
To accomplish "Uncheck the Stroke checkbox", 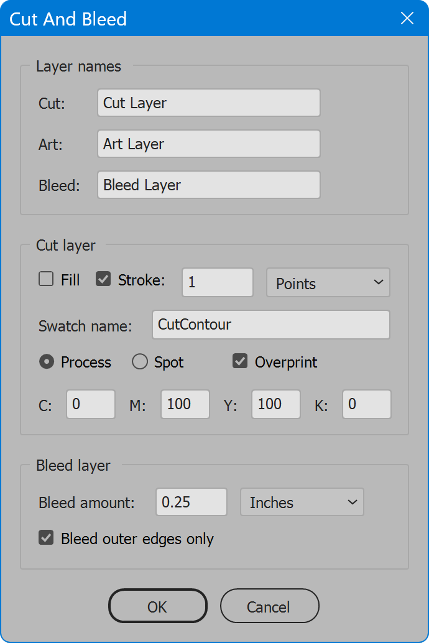I will click(x=103, y=279).
